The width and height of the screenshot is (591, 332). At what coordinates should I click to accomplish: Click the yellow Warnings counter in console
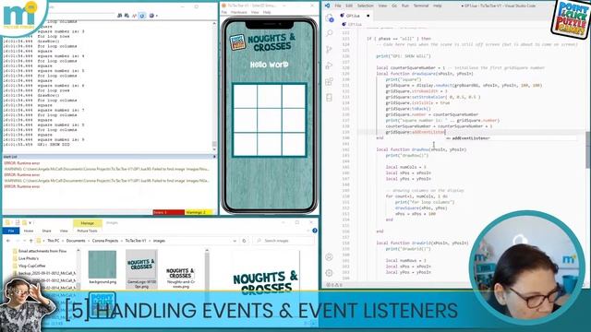pos(199,213)
